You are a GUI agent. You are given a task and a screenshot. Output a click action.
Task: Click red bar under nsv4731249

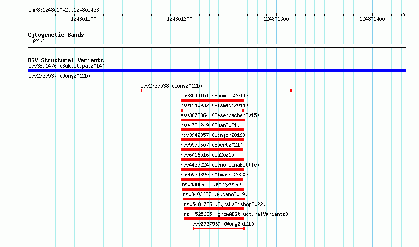pos(212,130)
